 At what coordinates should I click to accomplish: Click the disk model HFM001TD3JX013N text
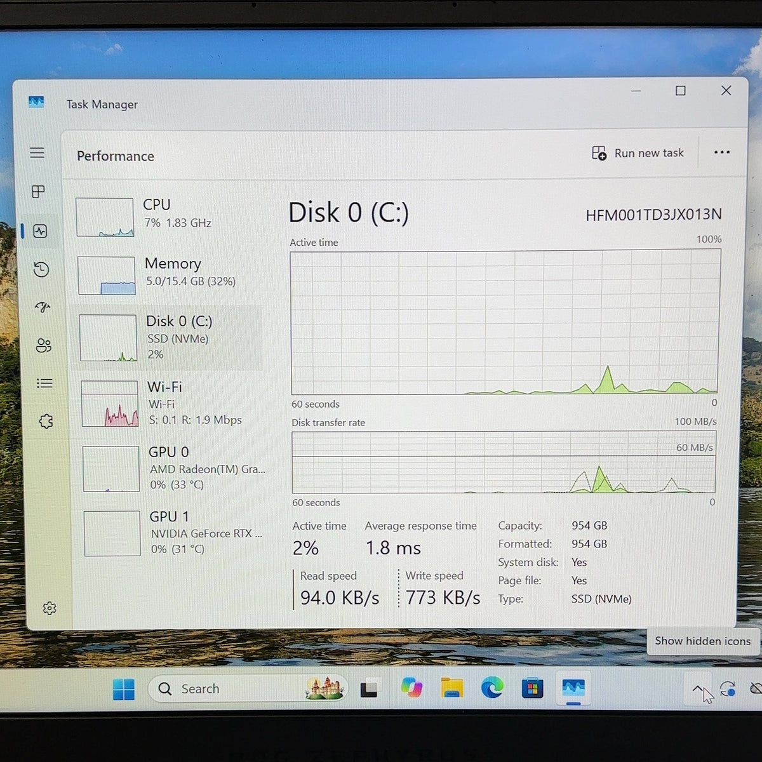[653, 215]
